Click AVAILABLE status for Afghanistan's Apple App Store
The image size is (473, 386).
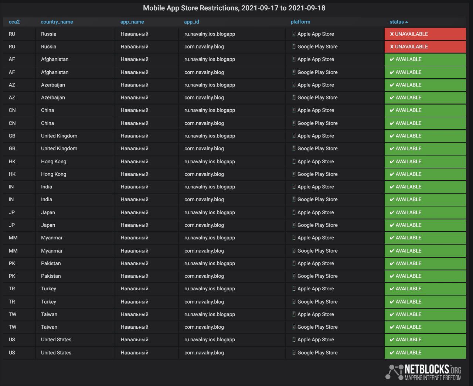(425, 59)
